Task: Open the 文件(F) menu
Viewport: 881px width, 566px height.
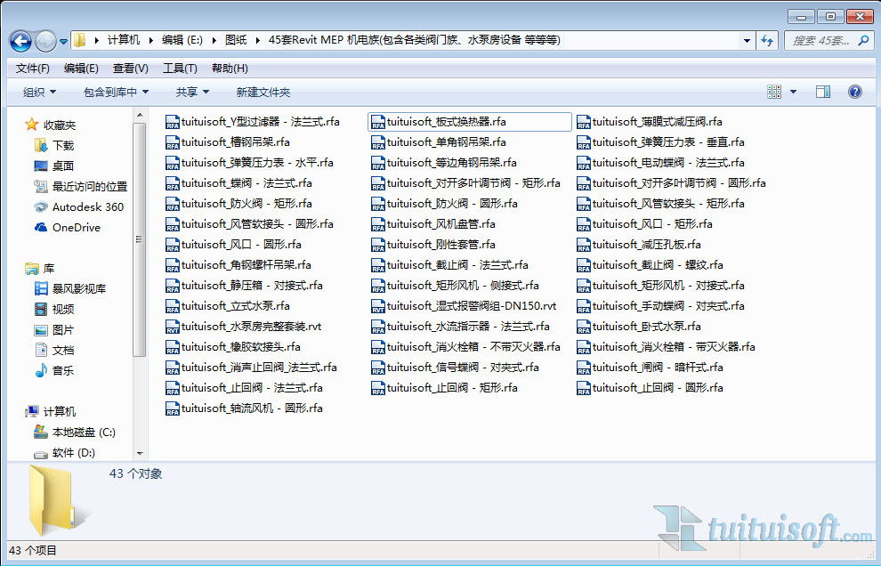Action: pyautogui.click(x=32, y=69)
